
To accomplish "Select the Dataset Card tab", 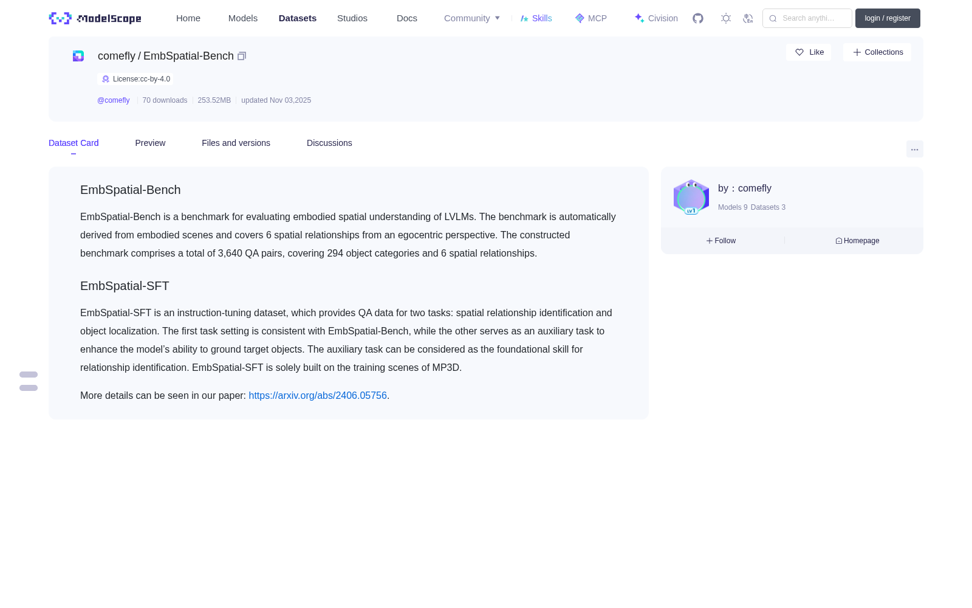I will (74, 143).
